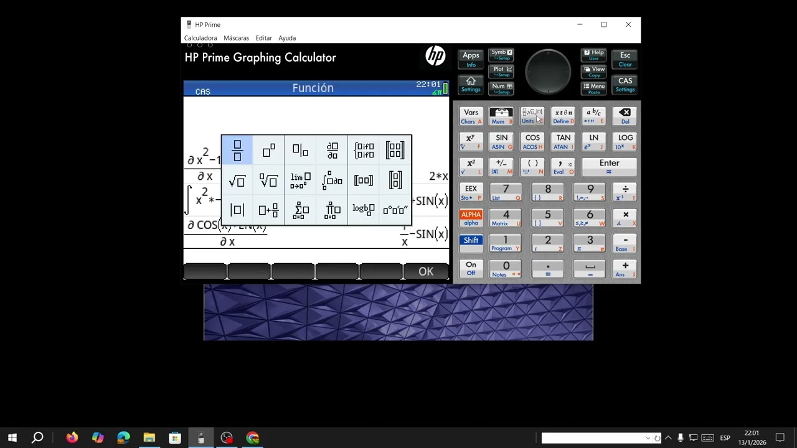
Task: Open the Help key
Action: (594, 55)
